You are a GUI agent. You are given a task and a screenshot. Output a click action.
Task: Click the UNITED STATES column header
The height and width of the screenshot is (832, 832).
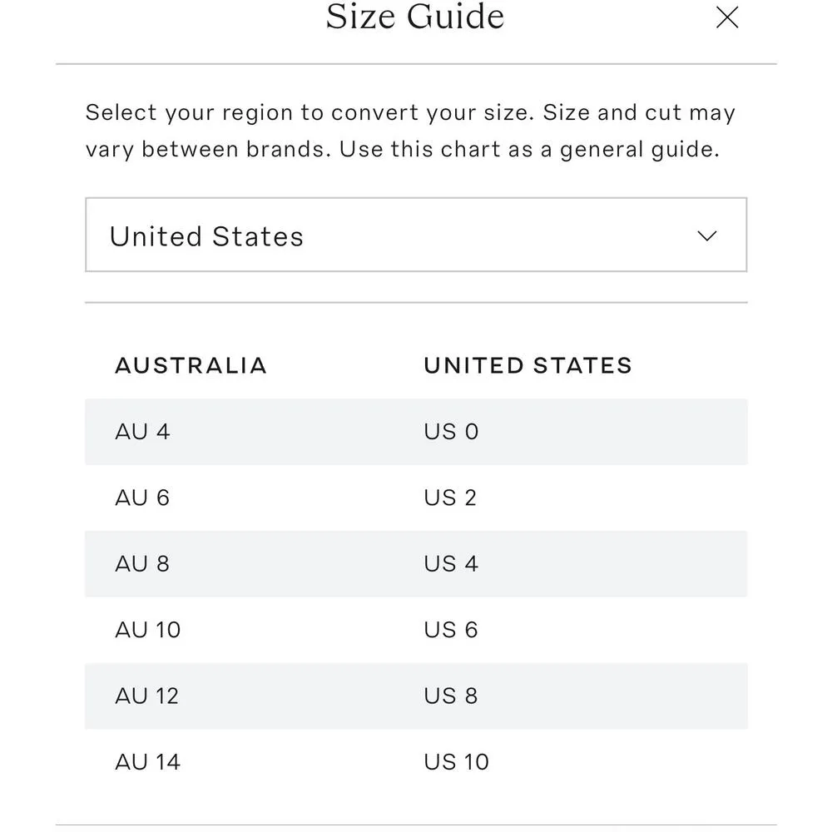(x=527, y=365)
